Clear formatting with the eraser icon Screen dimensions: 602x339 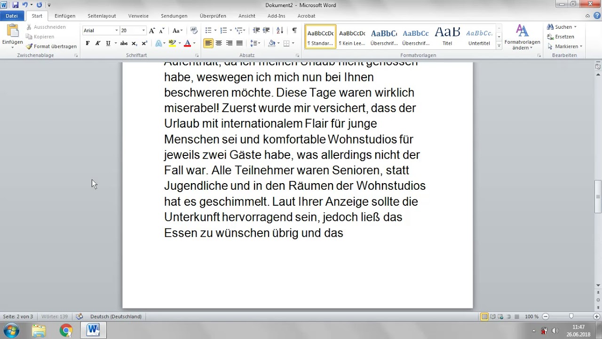click(x=193, y=31)
